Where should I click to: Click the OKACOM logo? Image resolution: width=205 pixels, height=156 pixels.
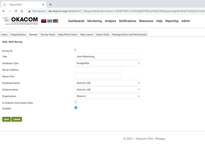pyautogui.click(x=21, y=21)
